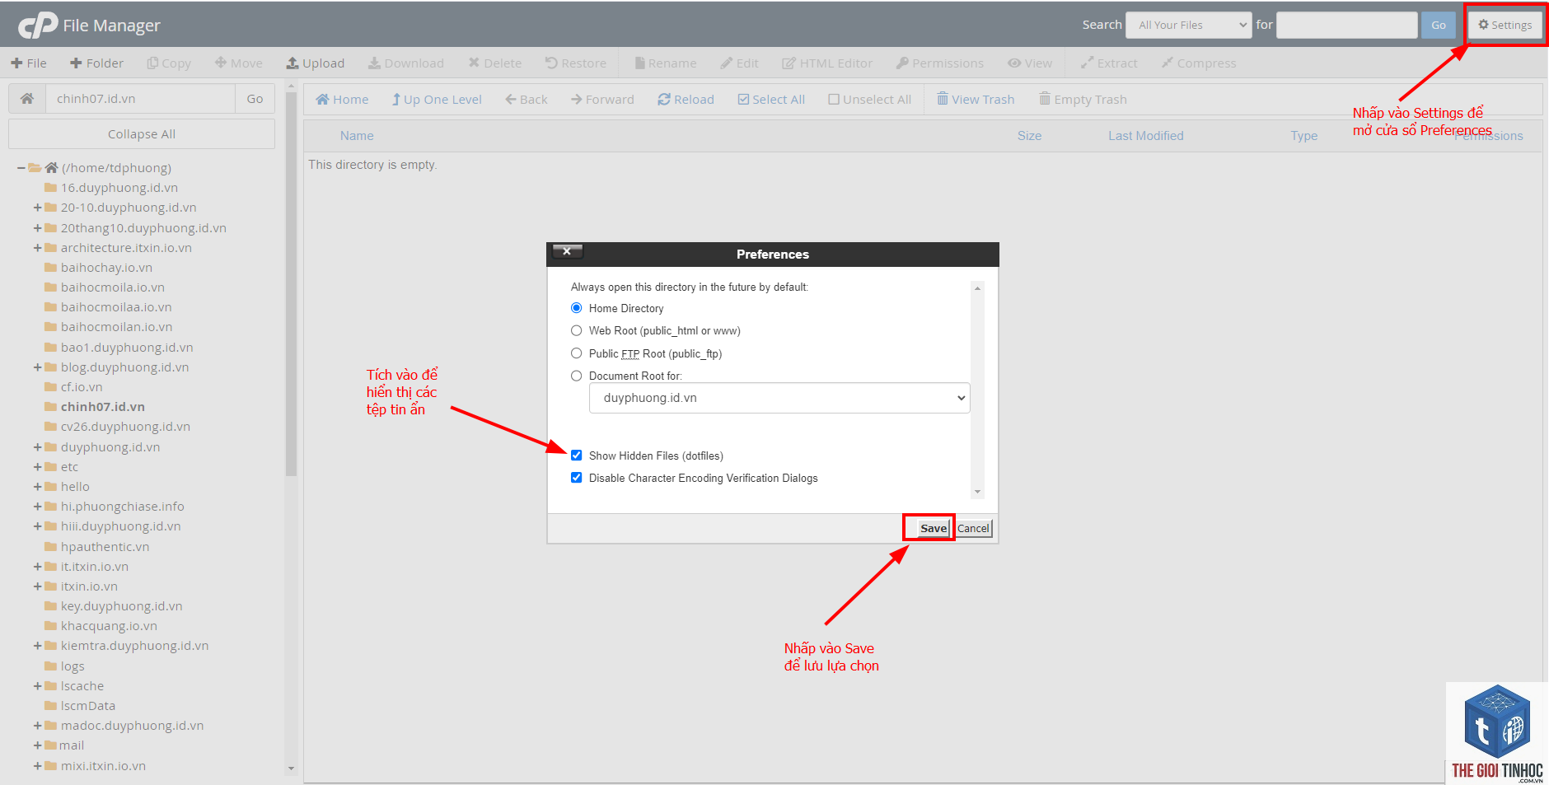Reload the directory listing
This screenshot has height=785, width=1549.
tap(686, 100)
